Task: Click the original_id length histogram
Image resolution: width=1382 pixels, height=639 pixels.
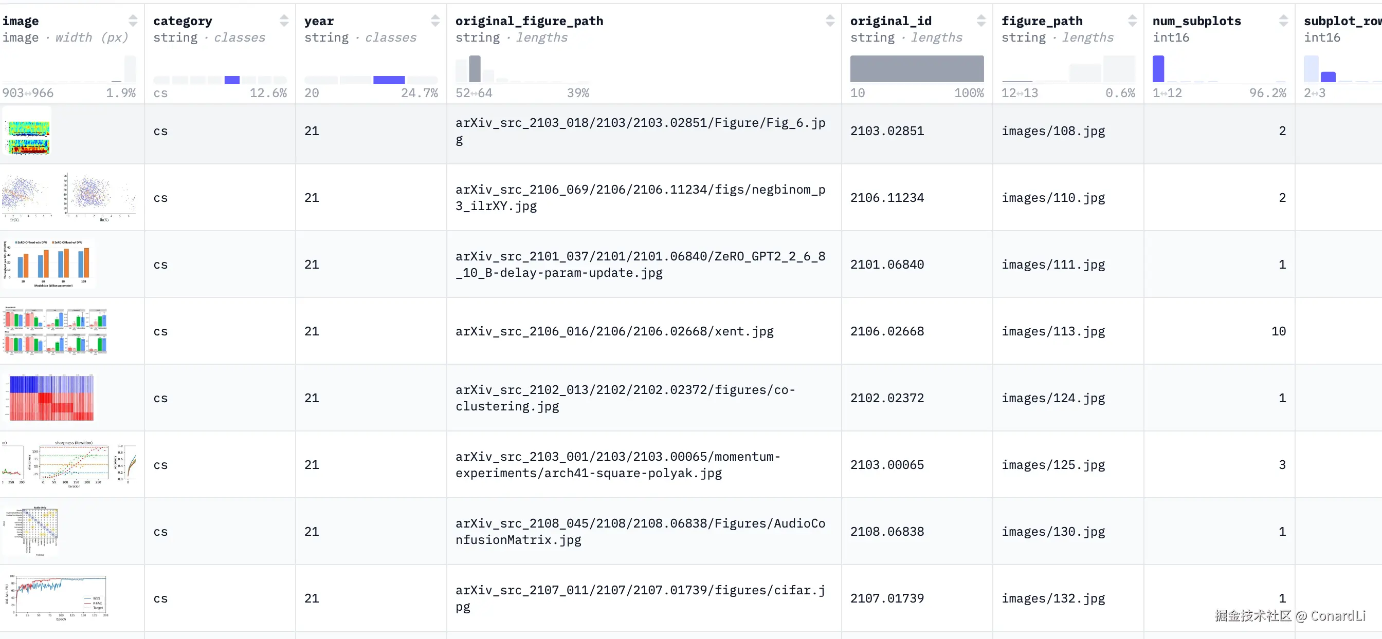Action: coord(916,69)
